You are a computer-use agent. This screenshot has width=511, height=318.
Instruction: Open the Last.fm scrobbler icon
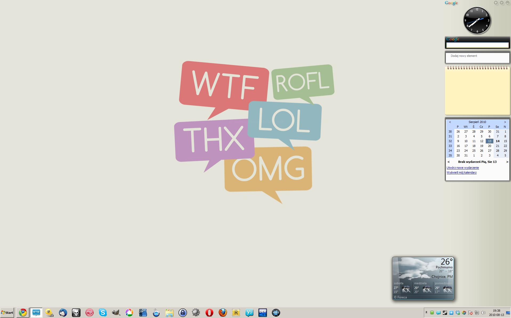pyautogui.click(x=90, y=313)
